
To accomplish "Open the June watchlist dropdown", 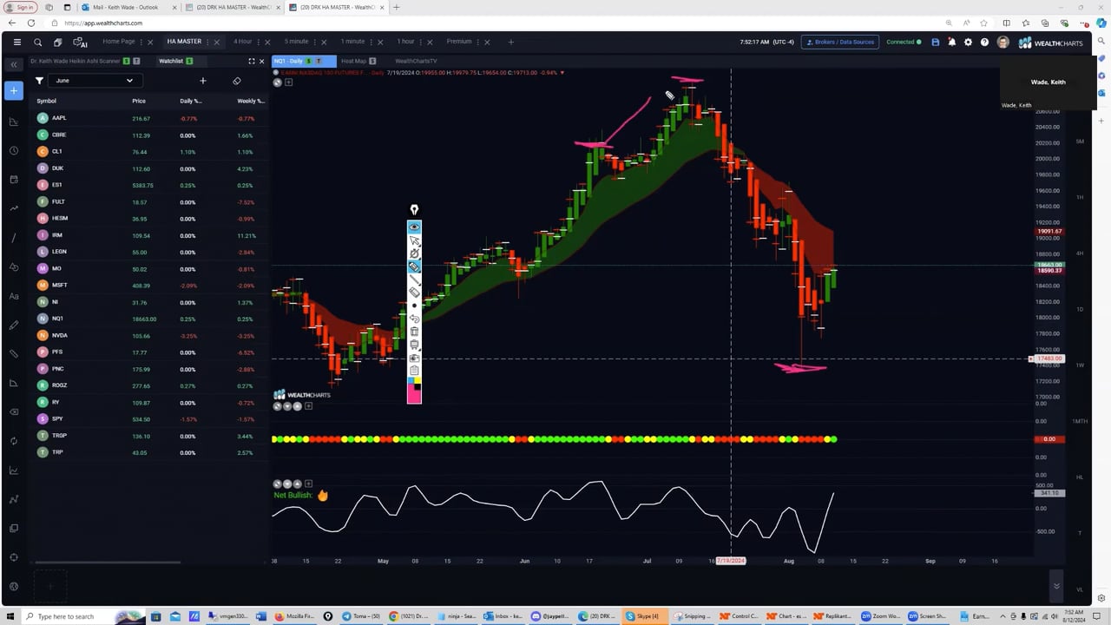I will tap(95, 81).
